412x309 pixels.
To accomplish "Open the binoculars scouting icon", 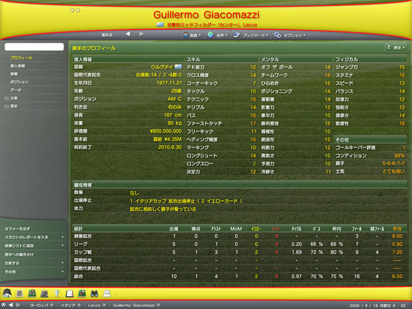I will click(x=95, y=294).
